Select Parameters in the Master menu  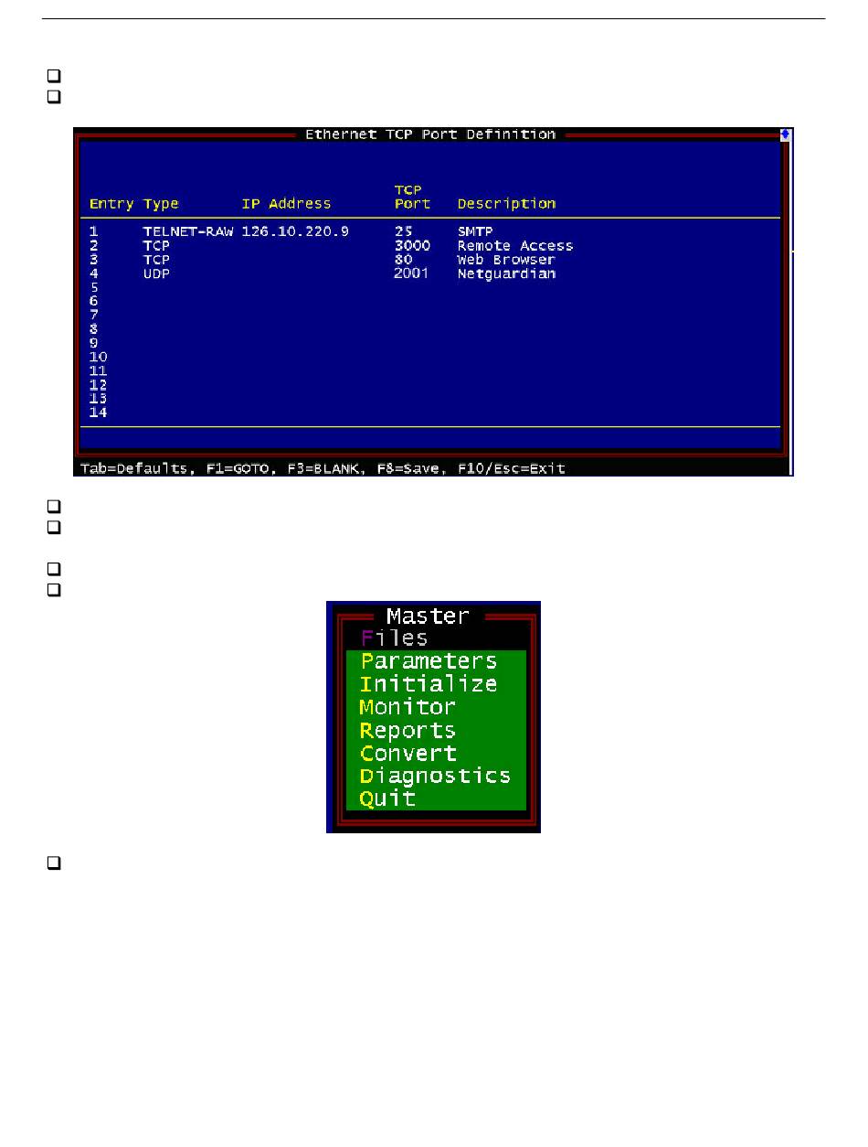coord(429,661)
